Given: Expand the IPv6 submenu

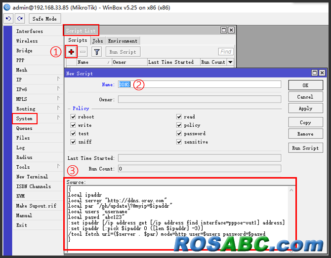Looking at the screenshot, I should [58, 89].
